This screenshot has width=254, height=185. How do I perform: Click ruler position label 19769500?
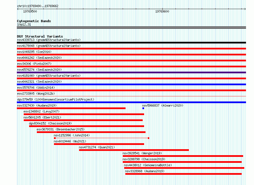tap(30, 11)
